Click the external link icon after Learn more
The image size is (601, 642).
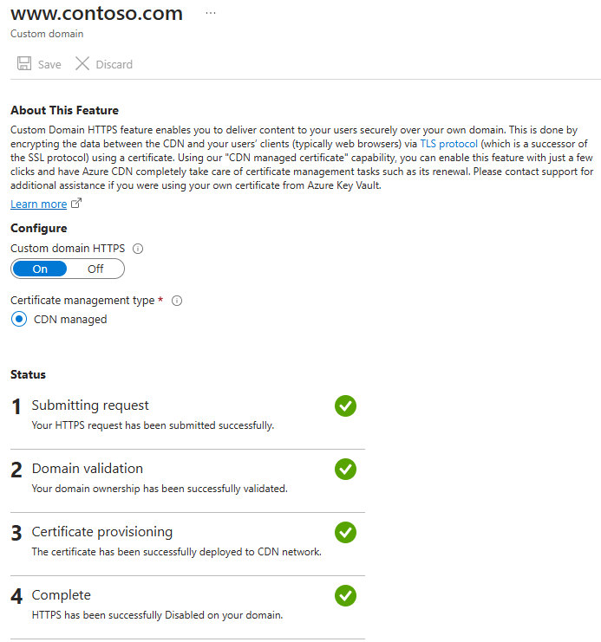pos(76,203)
